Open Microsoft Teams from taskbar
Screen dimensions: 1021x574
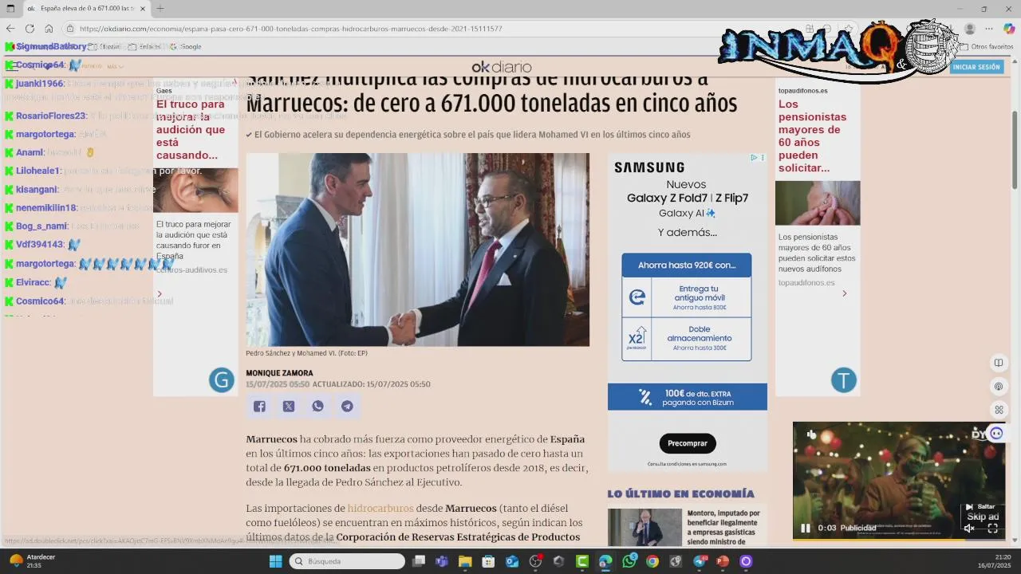pyautogui.click(x=441, y=561)
